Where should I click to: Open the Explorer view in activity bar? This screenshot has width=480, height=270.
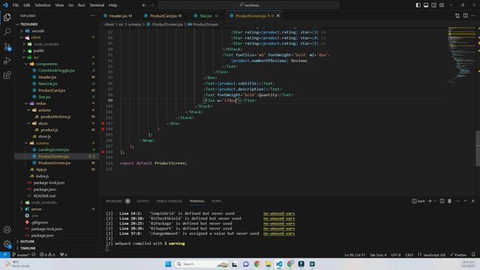7,17
